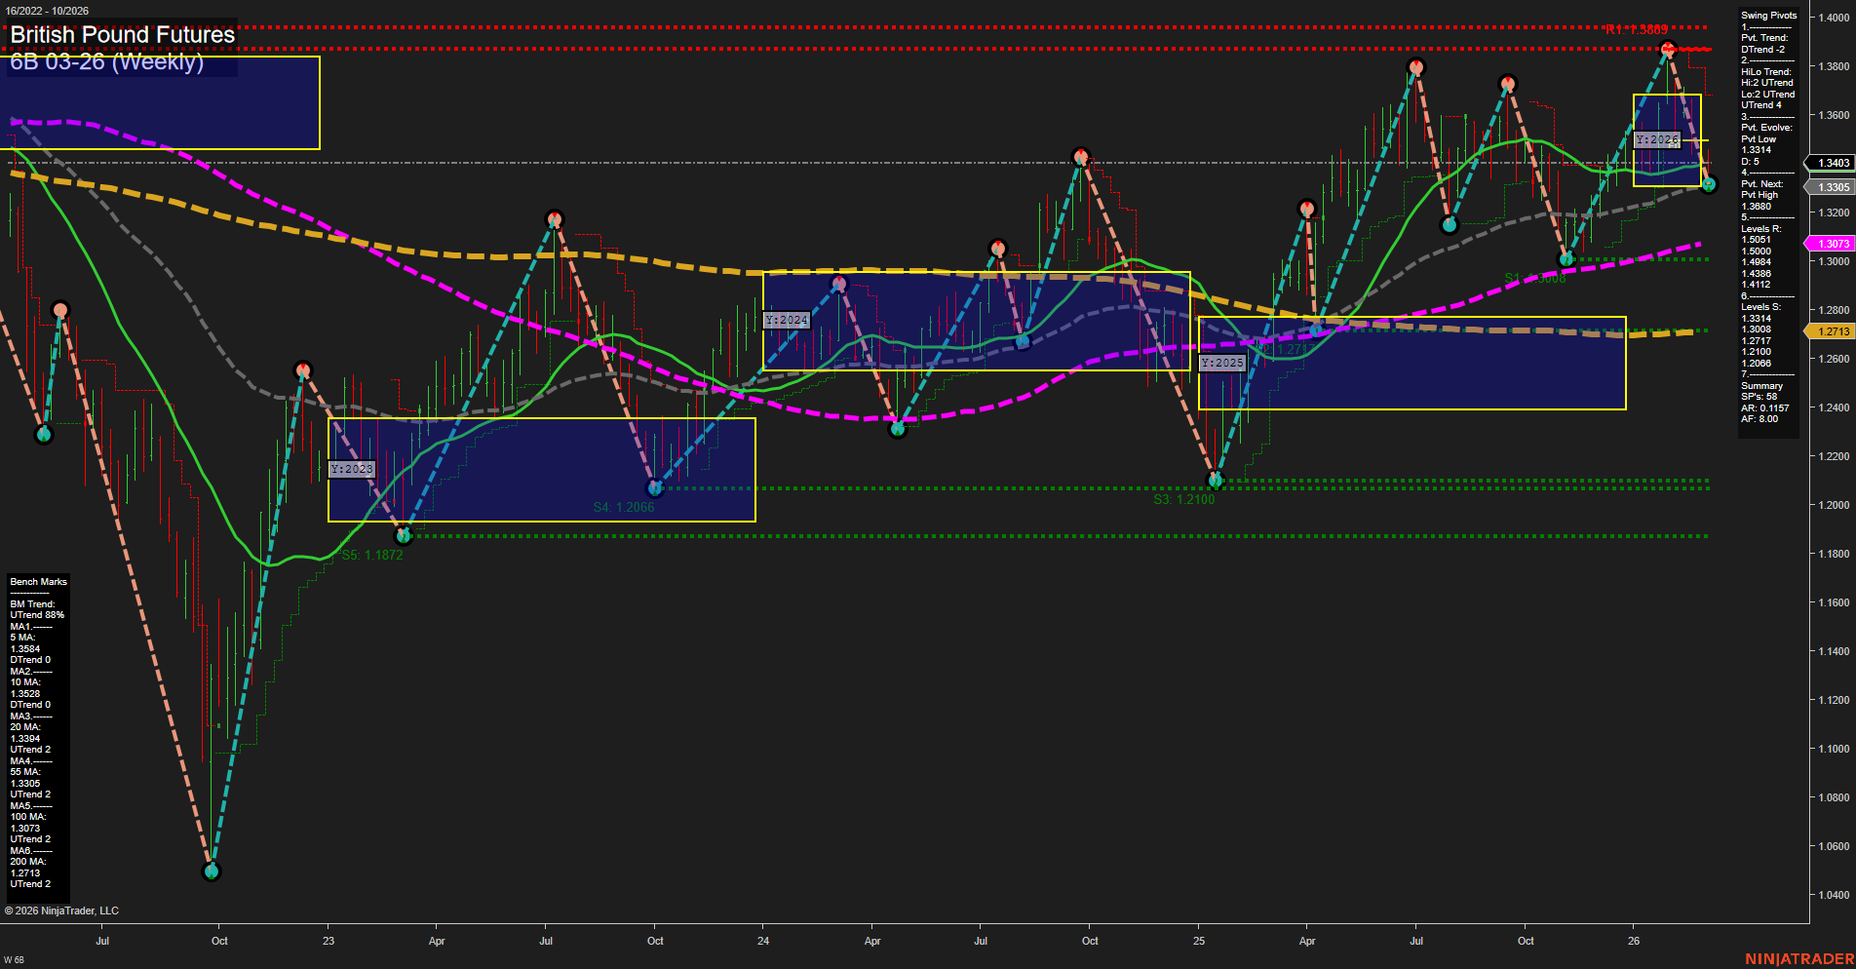The image size is (1856, 969).
Task: Click the teal swing low marker at the 2022 bottom
Action: 212,872
